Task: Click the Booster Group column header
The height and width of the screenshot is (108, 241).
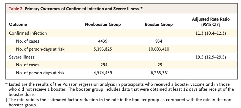Action: 159,24
